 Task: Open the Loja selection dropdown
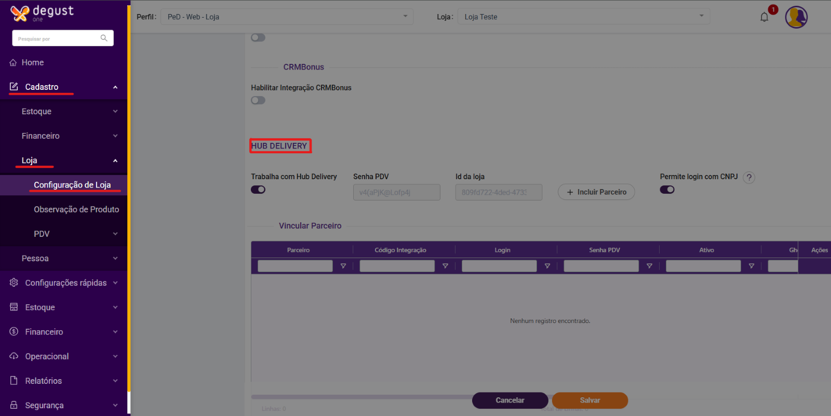(x=583, y=17)
